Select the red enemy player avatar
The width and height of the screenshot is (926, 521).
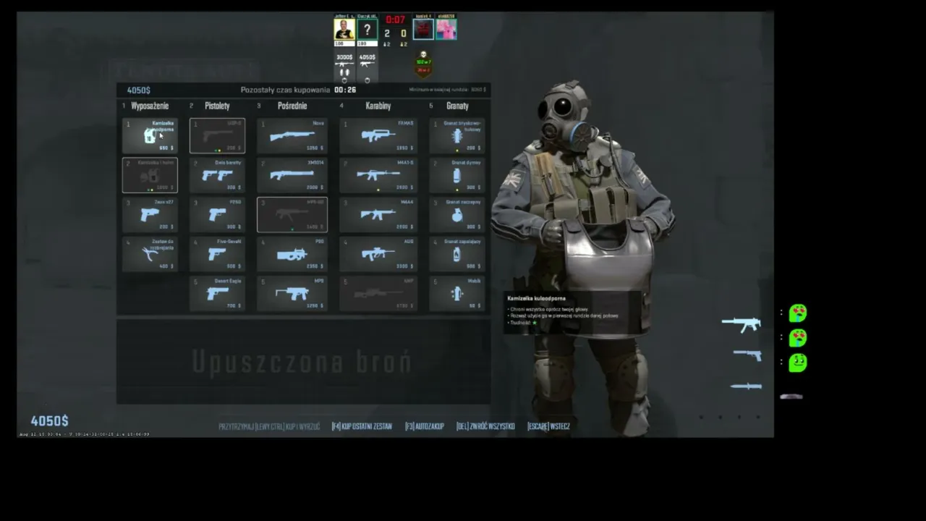point(423,30)
